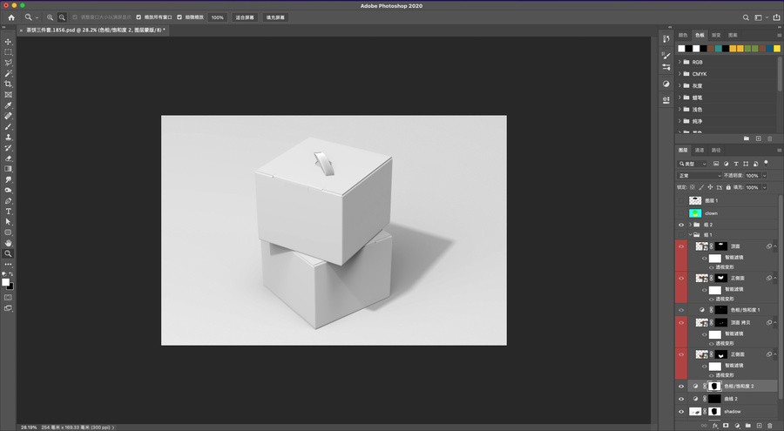Switch to the 图案 tab

(x=733, y=35)
